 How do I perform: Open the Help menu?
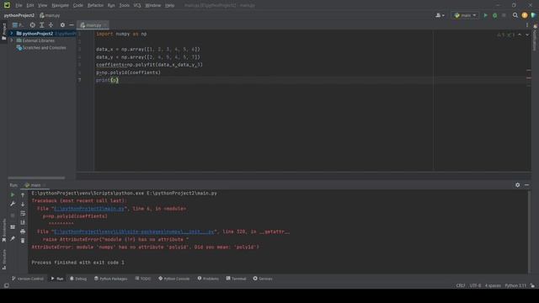point(169,6)
